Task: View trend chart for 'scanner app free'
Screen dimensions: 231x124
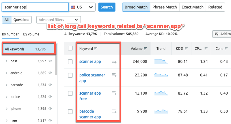Action: click(x=161, y=93)
